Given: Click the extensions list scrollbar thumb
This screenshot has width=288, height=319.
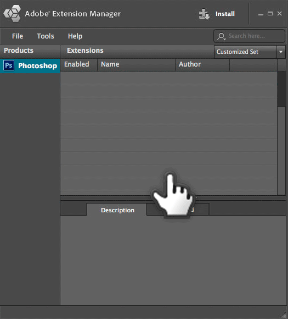Looking at the screenshot, I should 281,150.
